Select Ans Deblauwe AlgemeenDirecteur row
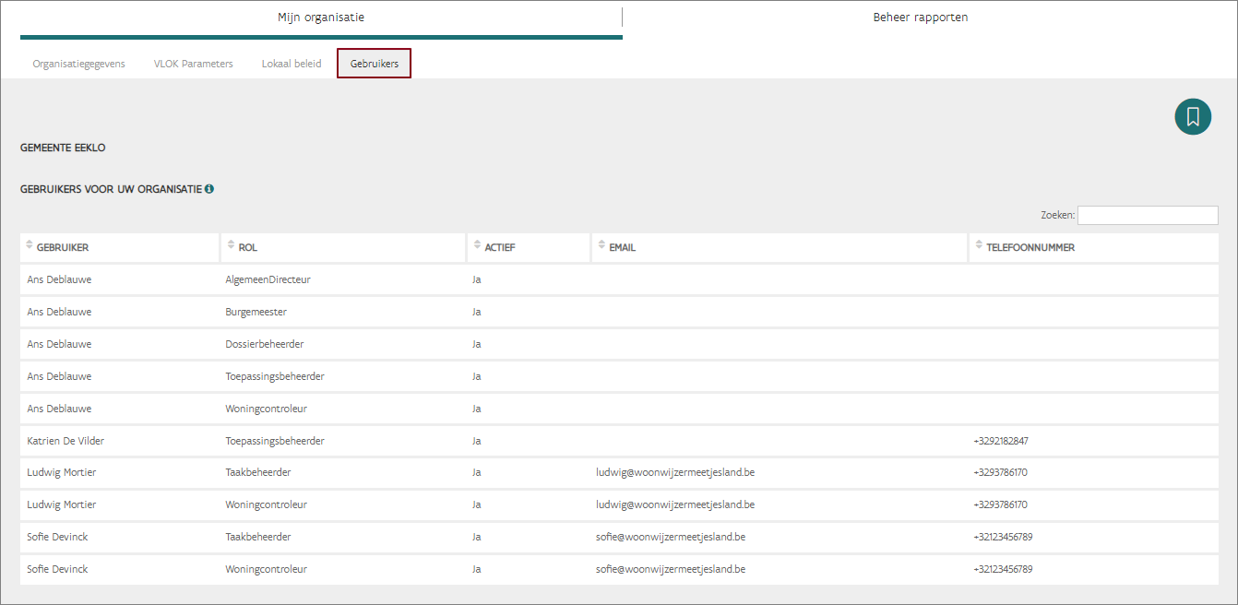The image size is (1238, 605). pyautogui.click(x=268, y=279)
